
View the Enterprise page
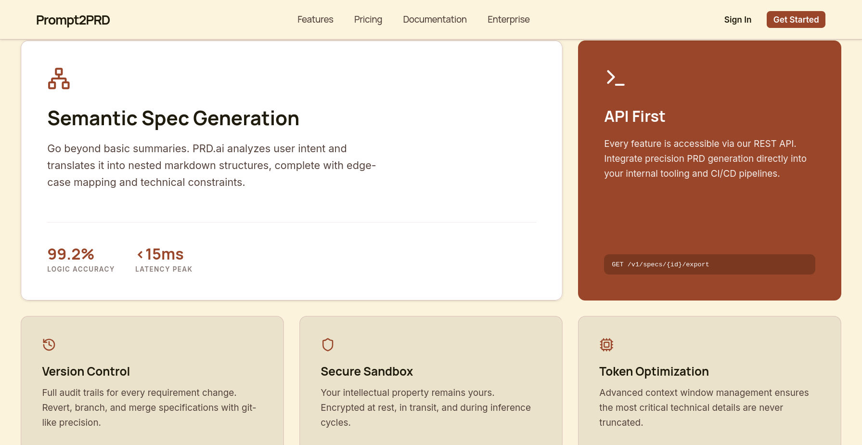508,19
